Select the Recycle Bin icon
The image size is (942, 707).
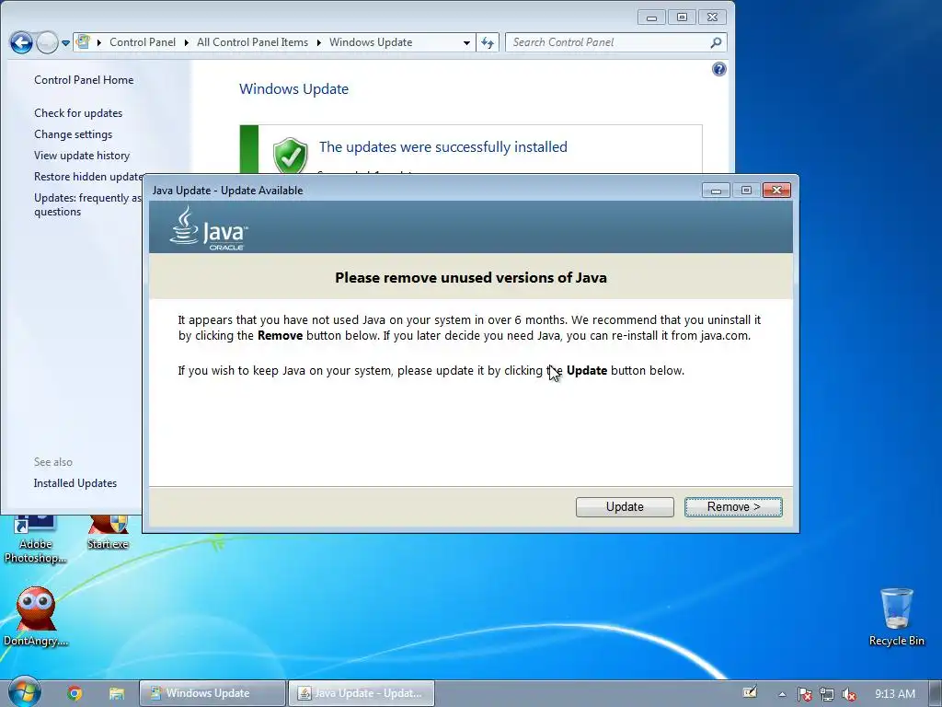click(x=896, y=617)
